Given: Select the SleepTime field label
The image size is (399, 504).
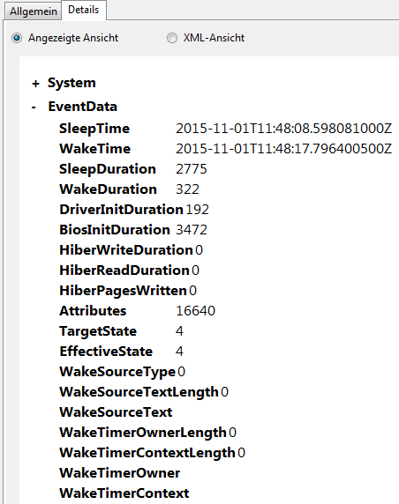Looking at the screenshot, I should [94, 129].
